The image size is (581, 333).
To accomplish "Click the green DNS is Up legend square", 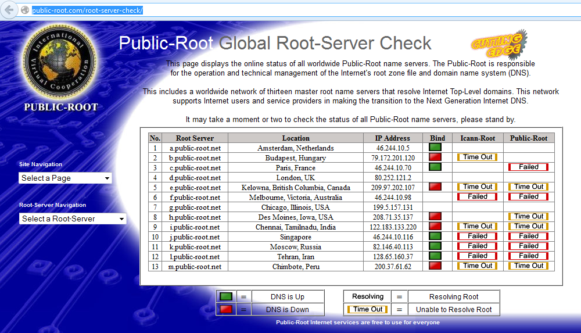I will [226, 296].
